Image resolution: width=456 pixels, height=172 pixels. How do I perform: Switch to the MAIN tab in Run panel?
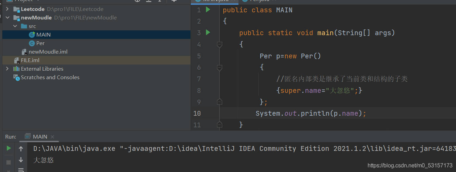[x=40, y=137]
